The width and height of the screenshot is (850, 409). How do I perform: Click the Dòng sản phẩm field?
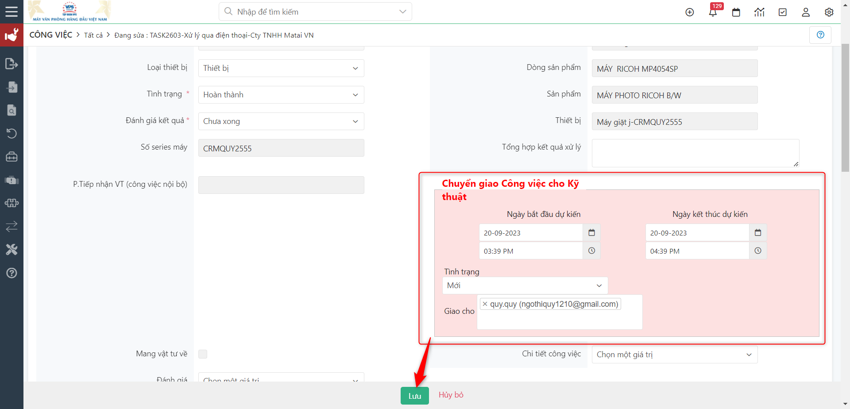click(x=675, y=68)
